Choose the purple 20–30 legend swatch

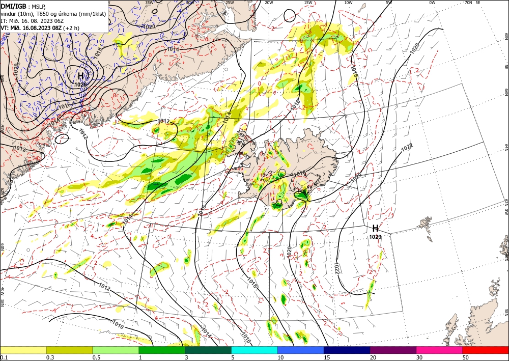(393, 350)
